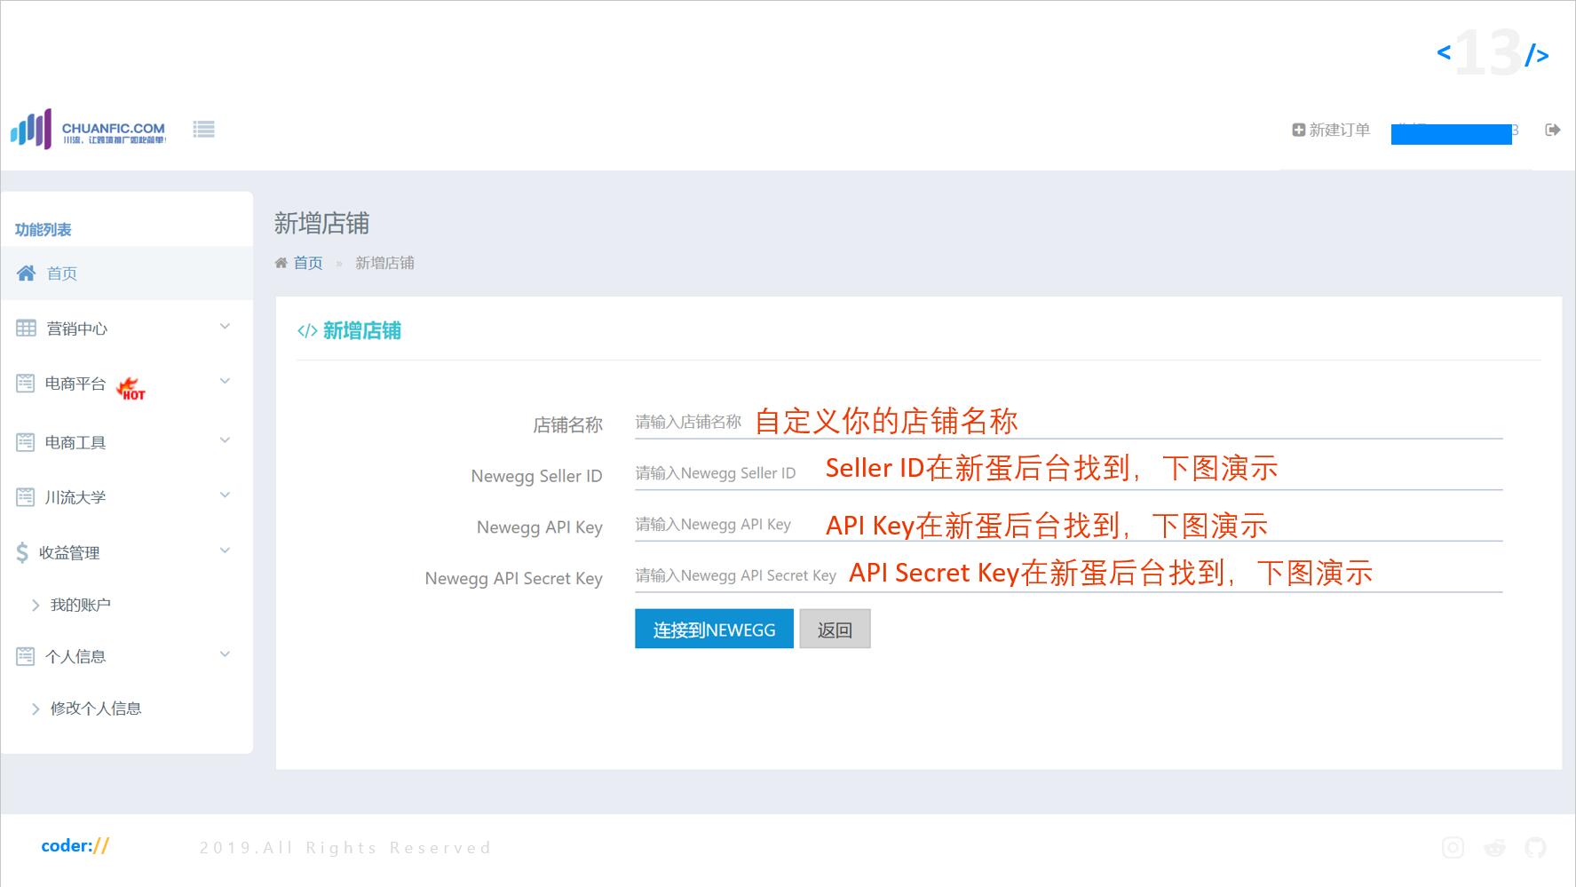Image resolution: width=1576 pixels, height=887 pixels.
Task: Open 首页 in the sidebar
Action: click(x=127, y=273)
